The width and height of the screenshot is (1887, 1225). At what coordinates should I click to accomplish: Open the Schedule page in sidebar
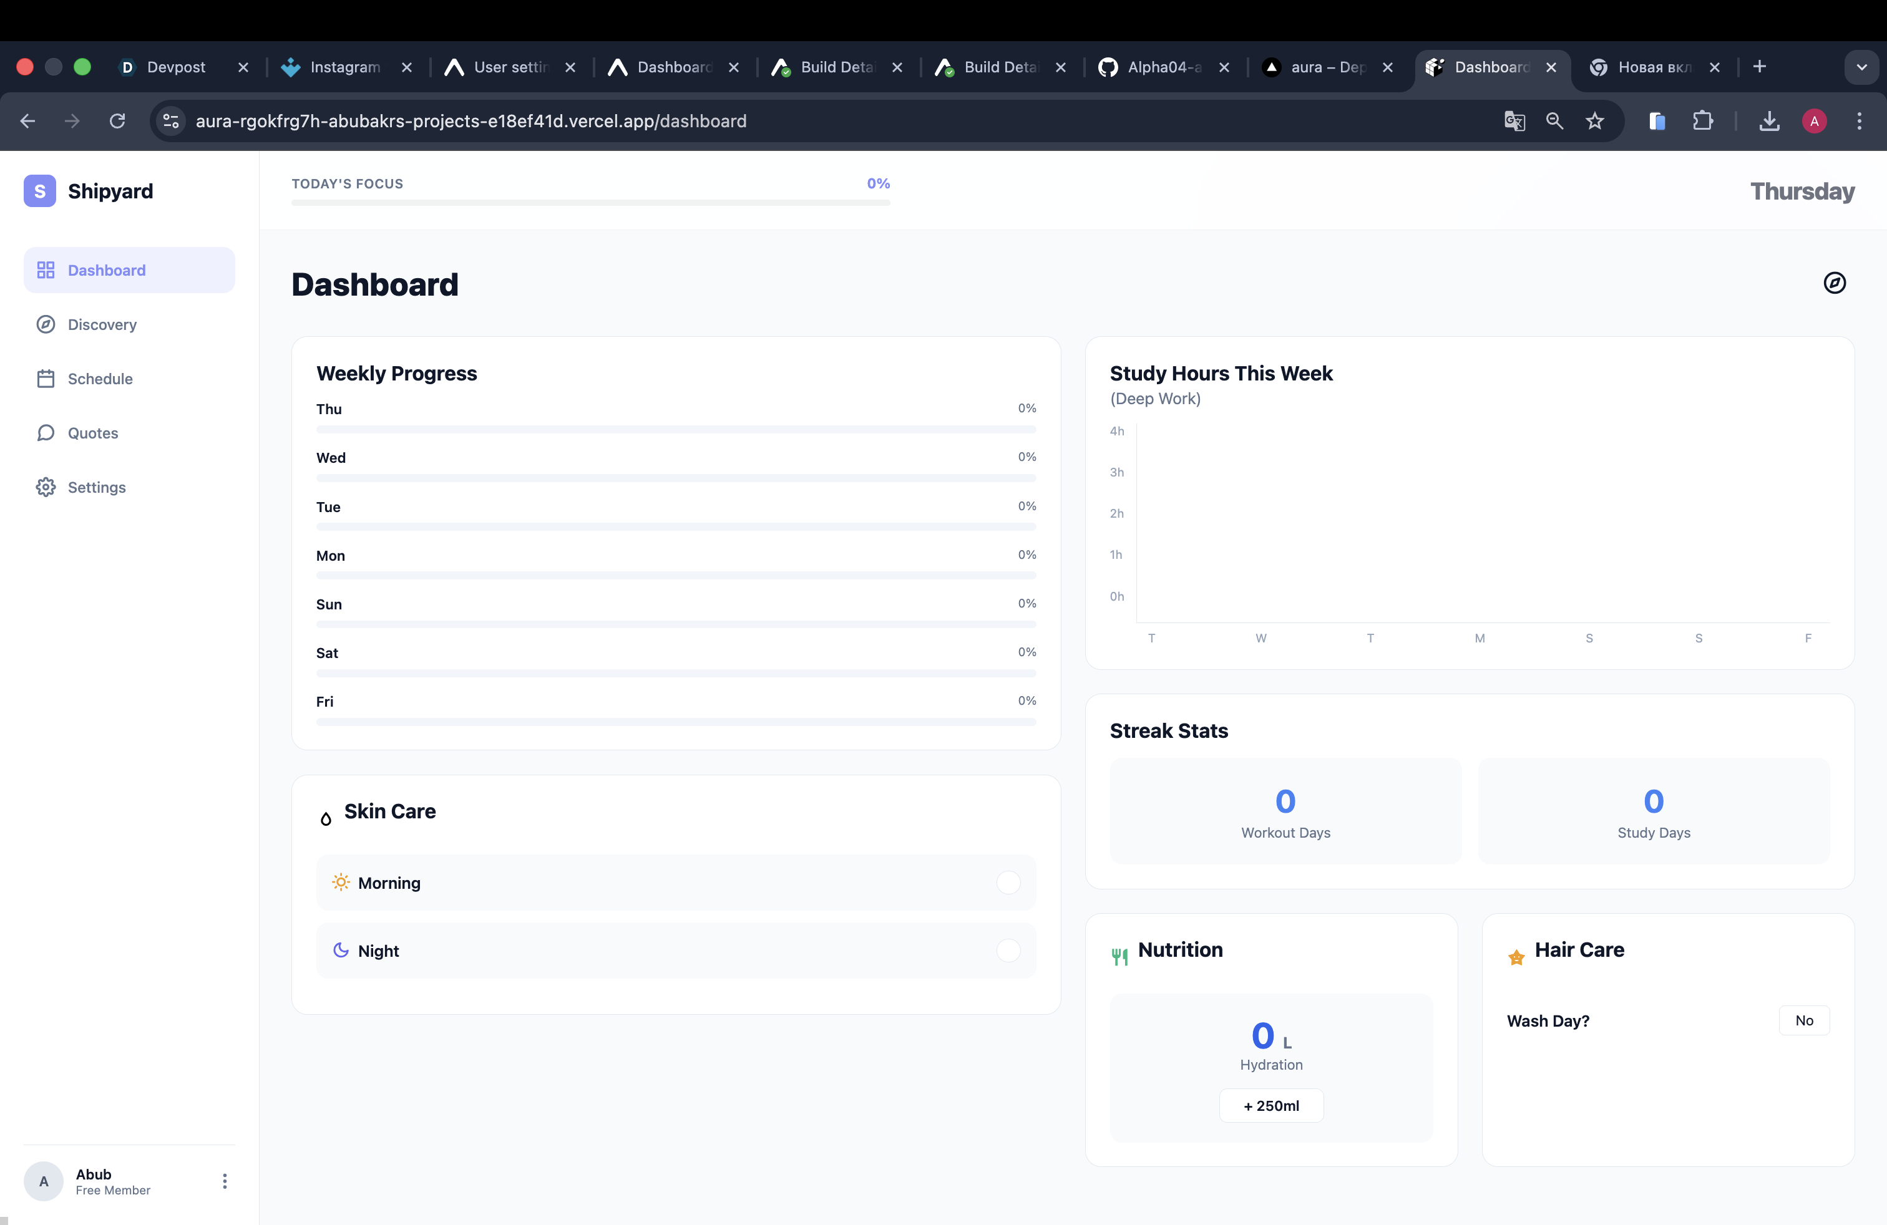[100, 379]
